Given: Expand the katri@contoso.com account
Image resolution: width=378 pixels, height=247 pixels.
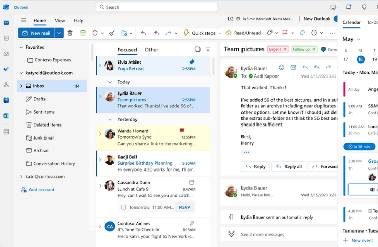Looking at the screenshot, I should [x=21, y=177].
